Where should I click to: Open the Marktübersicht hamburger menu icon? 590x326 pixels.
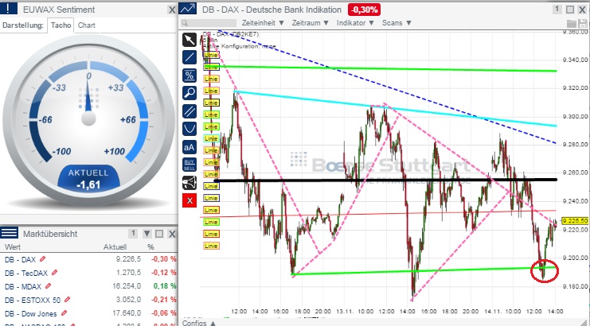point(9,233)
